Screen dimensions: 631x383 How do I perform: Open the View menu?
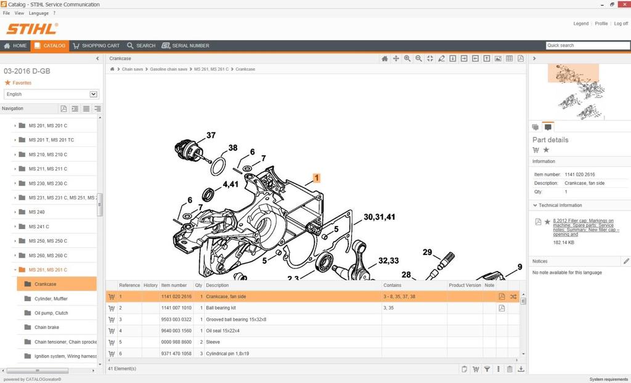[19, 14]
